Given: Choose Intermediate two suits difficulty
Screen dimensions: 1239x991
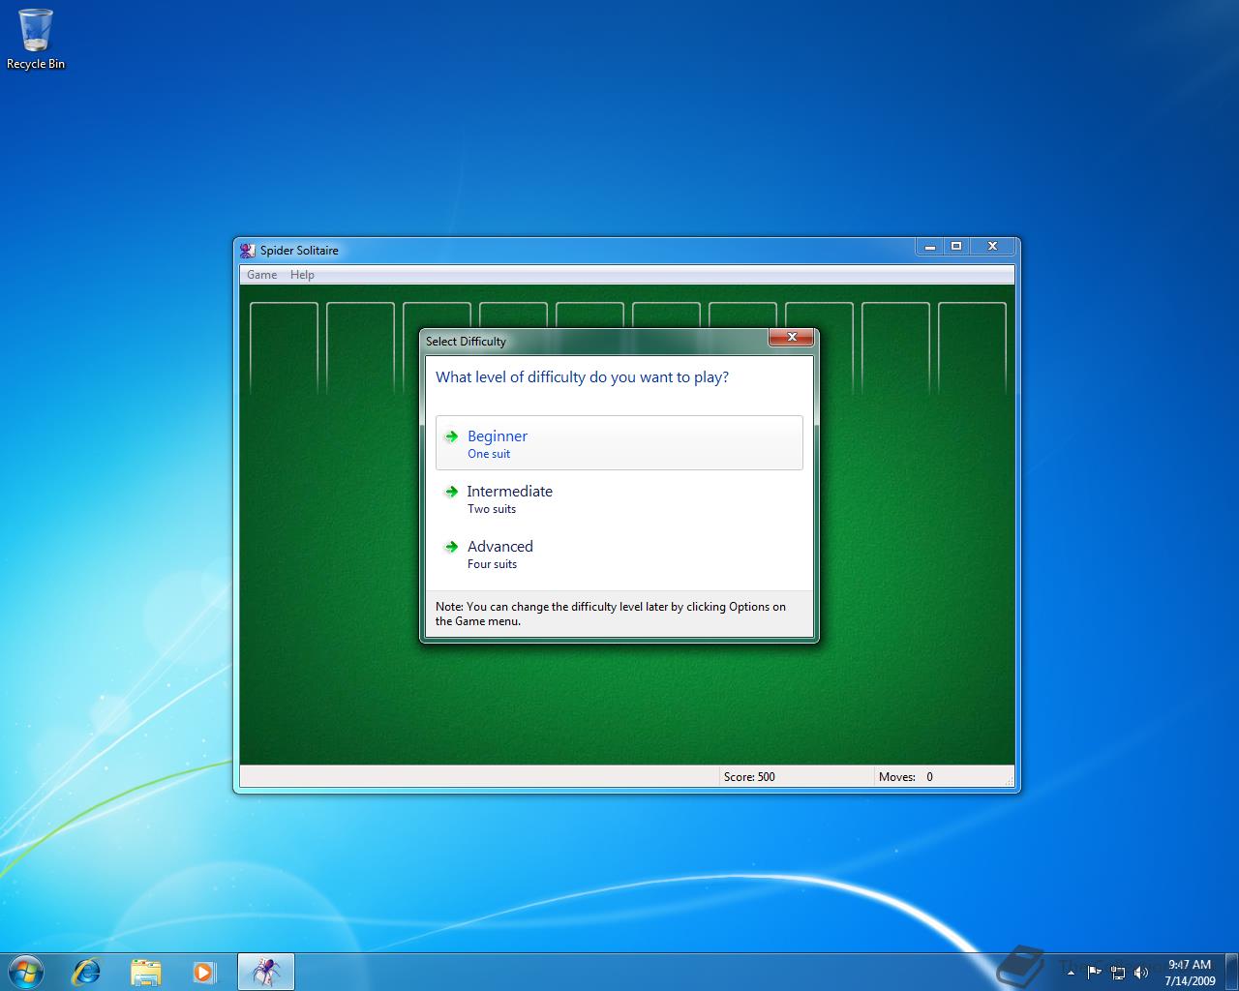Looking at the screenshot, I should (619, 498).
